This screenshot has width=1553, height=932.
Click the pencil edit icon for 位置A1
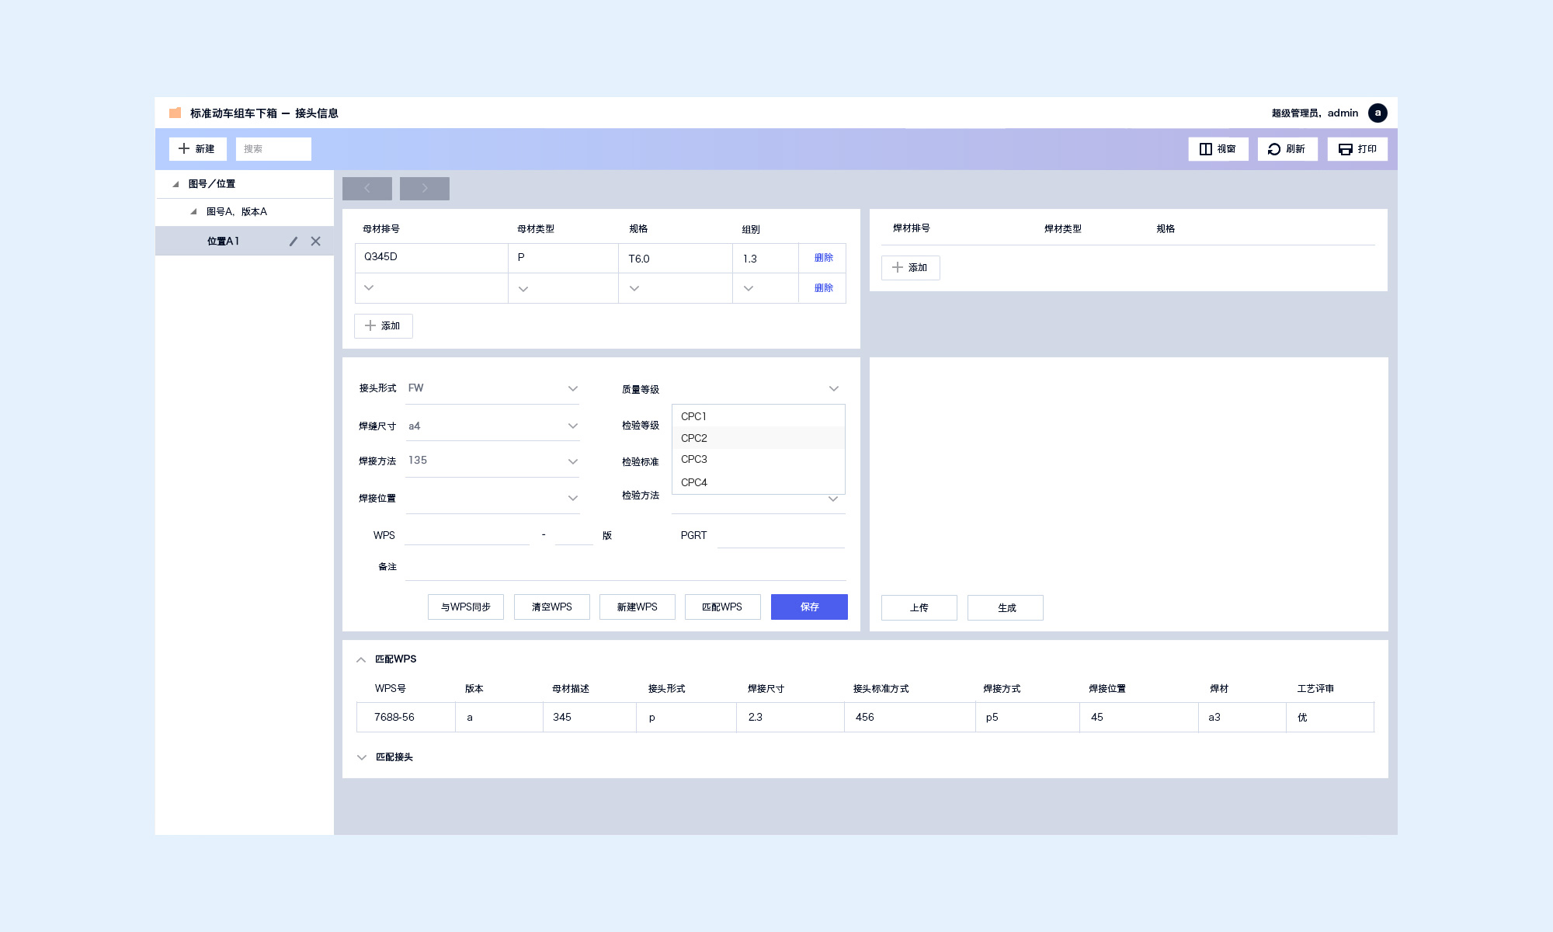point(294,242)
